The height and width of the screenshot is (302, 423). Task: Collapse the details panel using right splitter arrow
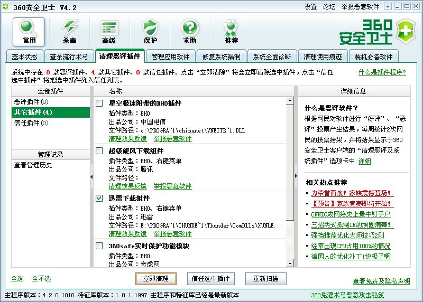(296, 175)
